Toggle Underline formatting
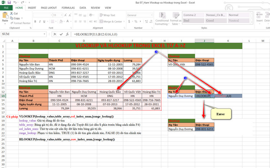270x168 pixels. [44, 21]
